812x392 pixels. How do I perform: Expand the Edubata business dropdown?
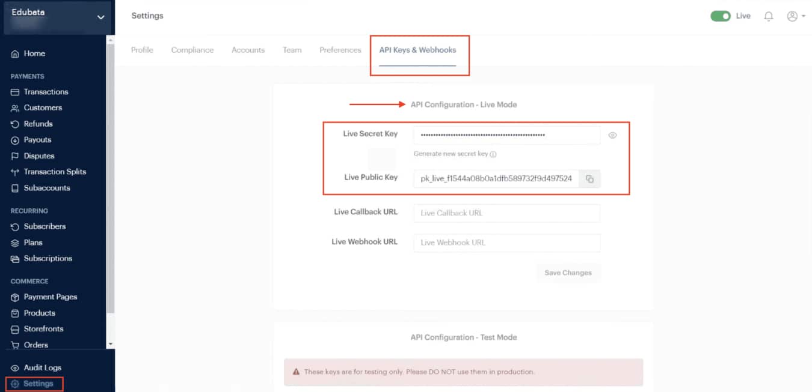pos(100,17)
